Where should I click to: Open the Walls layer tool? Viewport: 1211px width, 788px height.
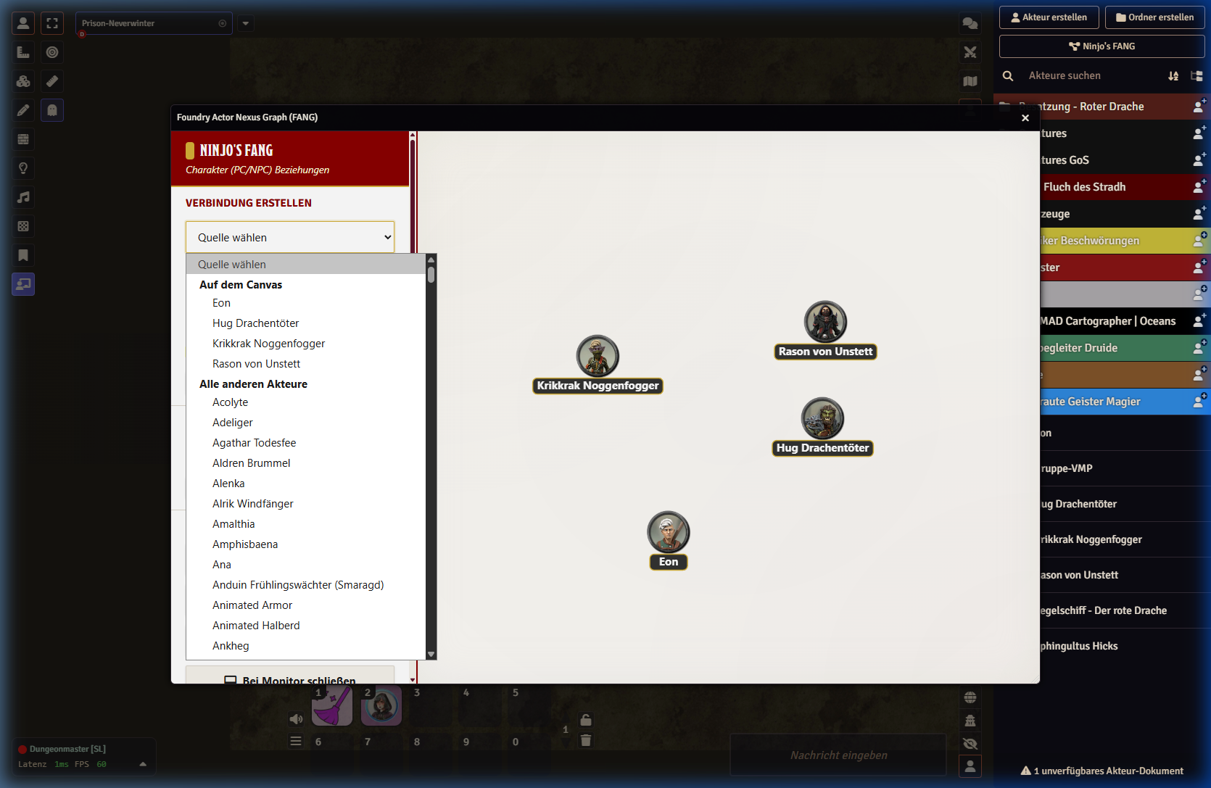pos(23,139)
